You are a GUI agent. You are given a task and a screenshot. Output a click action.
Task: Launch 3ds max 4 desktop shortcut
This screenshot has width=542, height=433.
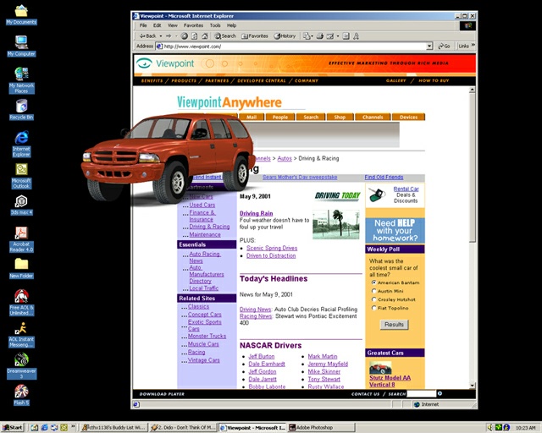[x=21, y=205]
